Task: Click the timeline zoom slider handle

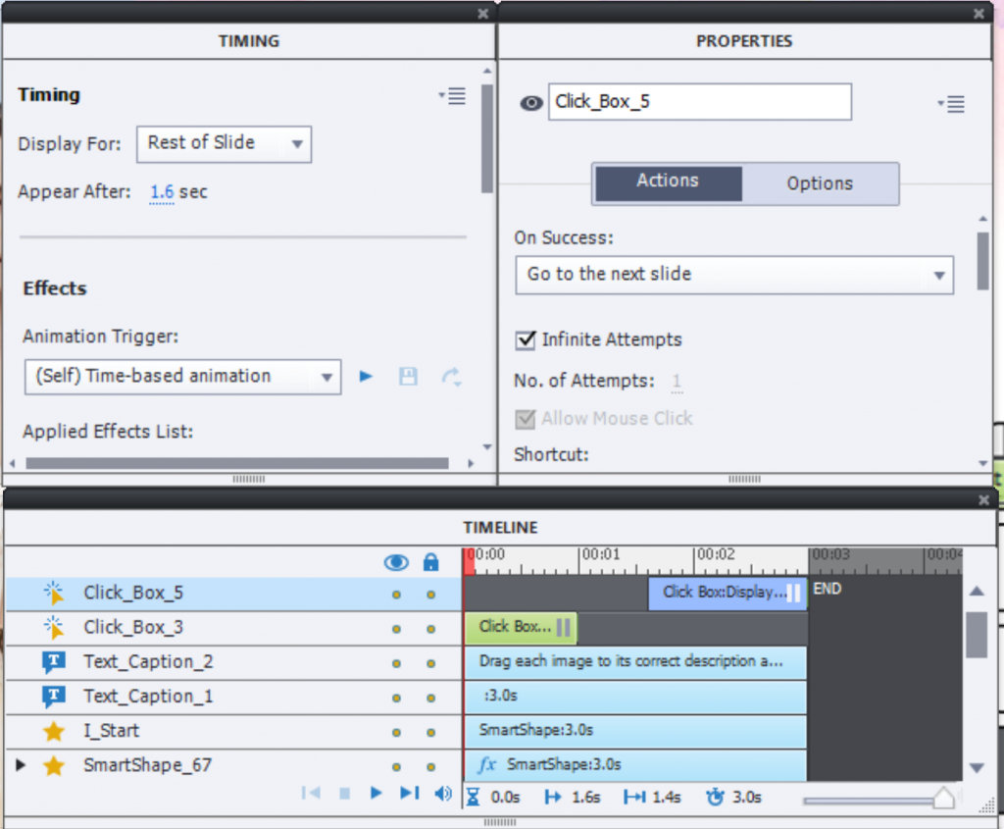Action: click(x=942, y=799)
